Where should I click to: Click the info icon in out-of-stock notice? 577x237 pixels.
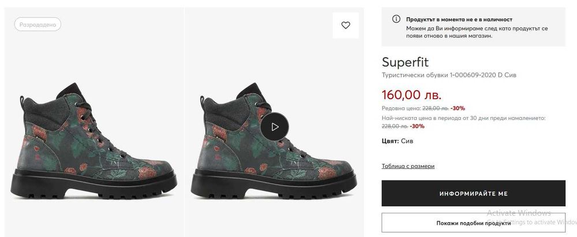pos(396,19)
